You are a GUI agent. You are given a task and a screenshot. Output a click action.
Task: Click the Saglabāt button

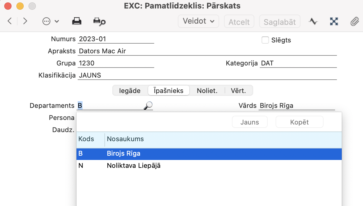[x=280, y=22]
